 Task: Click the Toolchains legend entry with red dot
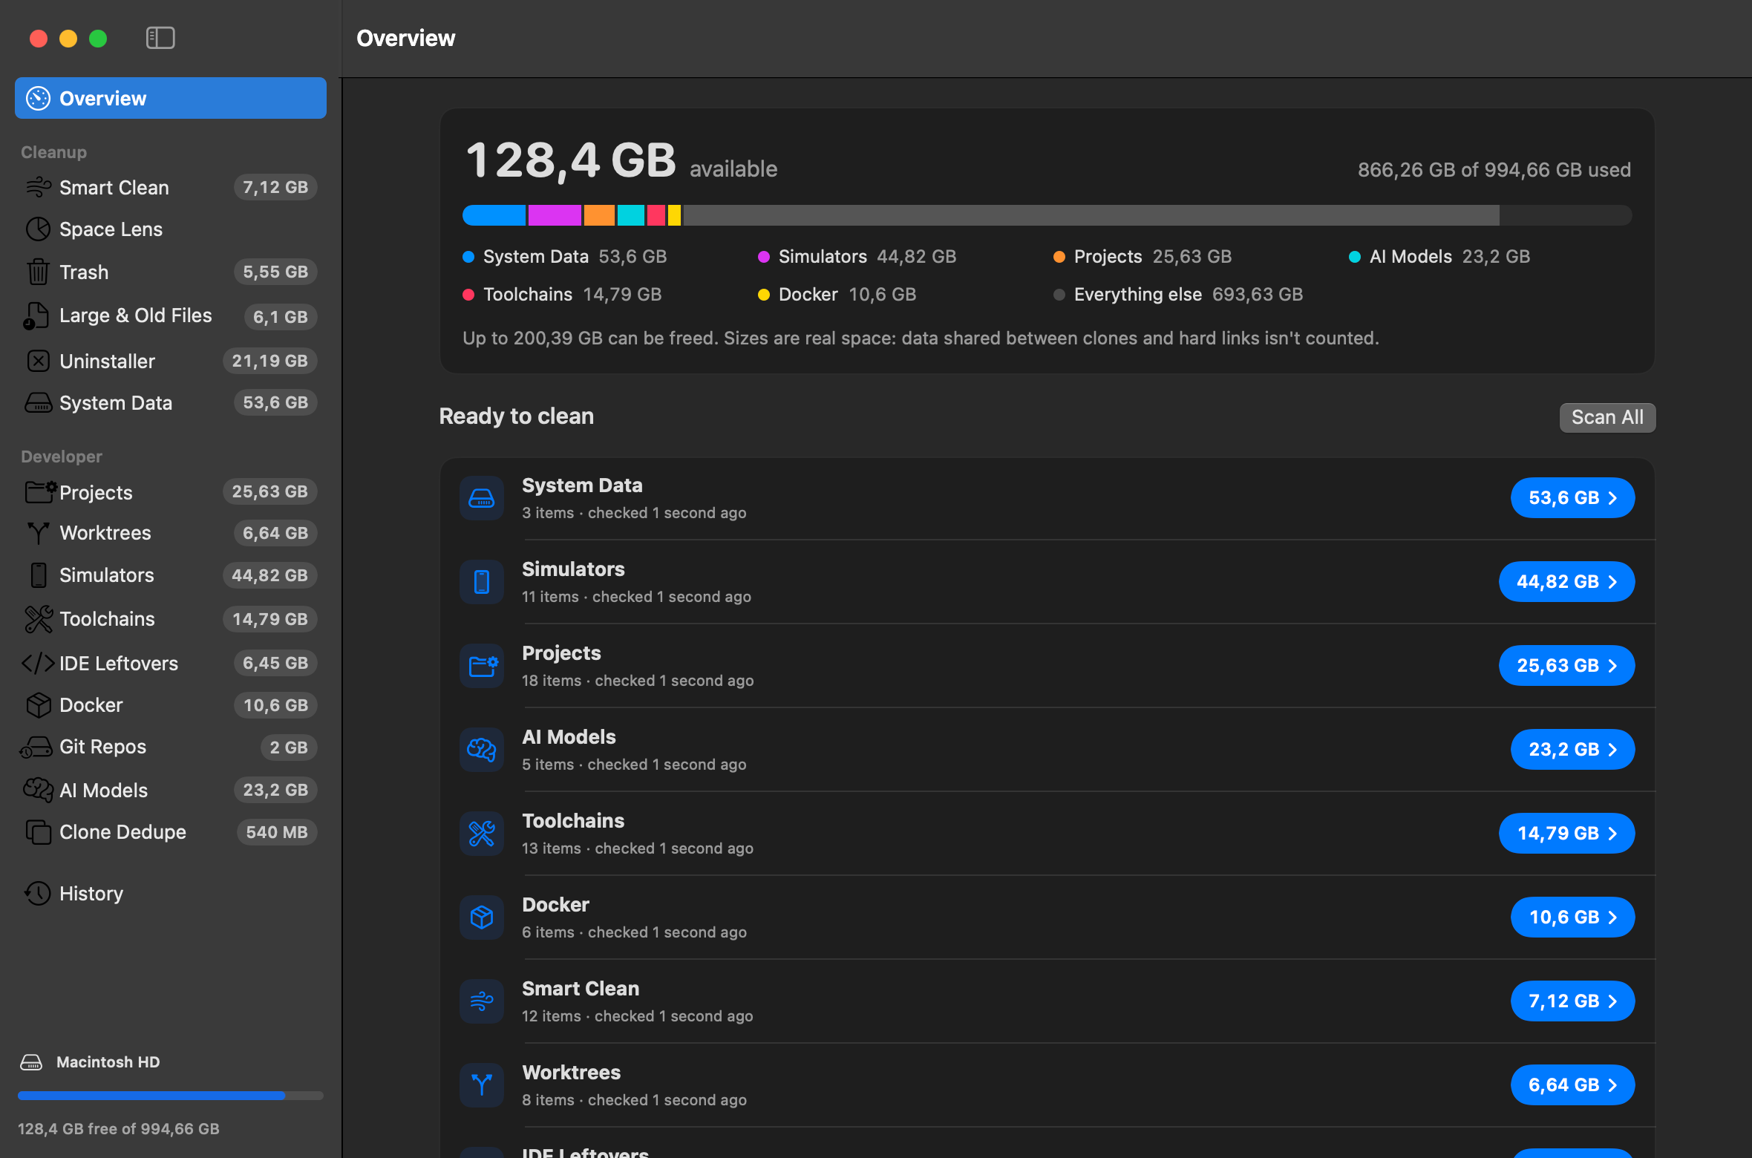click(562, 295)
